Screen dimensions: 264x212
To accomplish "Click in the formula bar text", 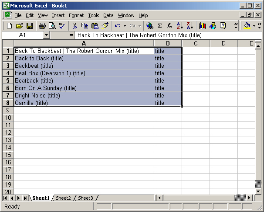I will [139, 35].
